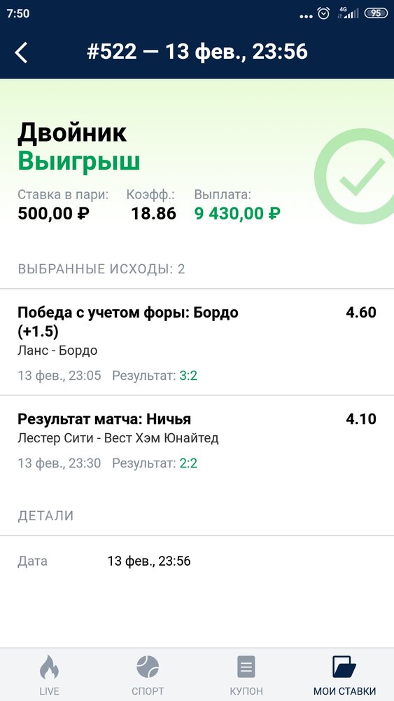
Task: Tap the 4.10 odds value
Action: [361, 419]
